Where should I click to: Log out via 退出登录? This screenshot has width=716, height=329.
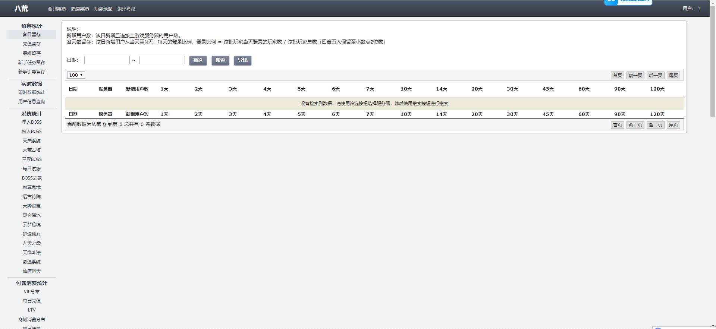pos(126,9)
